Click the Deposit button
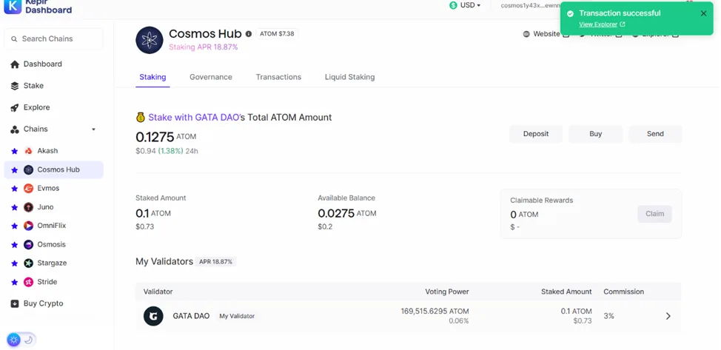Image resolution: width=721 pixels, height=350 pixels. pos(536,134)
